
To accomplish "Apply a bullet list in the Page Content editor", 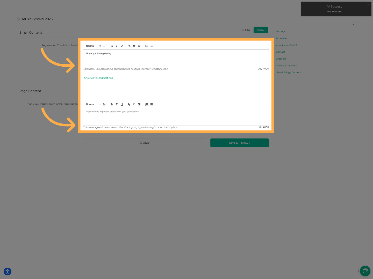I will [x=152, y=104].
